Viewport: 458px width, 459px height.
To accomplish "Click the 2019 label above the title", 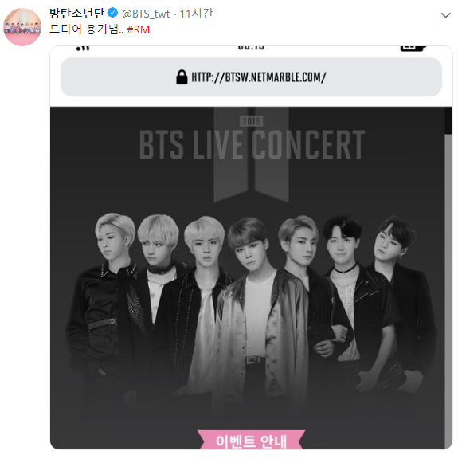I will 251,121.
